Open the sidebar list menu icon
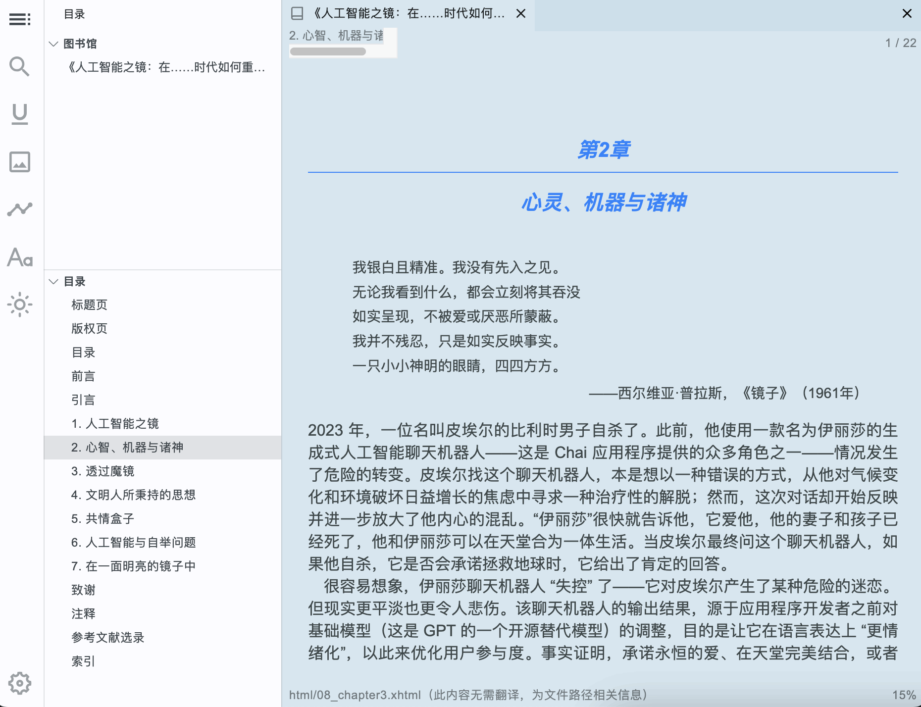The height and width of the screenshot is (707, 921). [x=20, y=19]
